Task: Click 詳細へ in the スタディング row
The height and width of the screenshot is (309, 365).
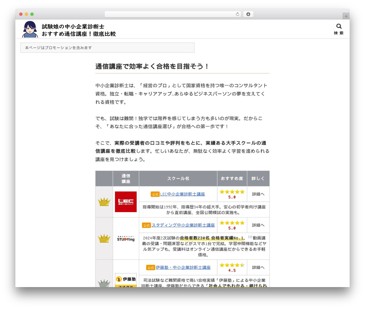Action: (x=258, y=225)
